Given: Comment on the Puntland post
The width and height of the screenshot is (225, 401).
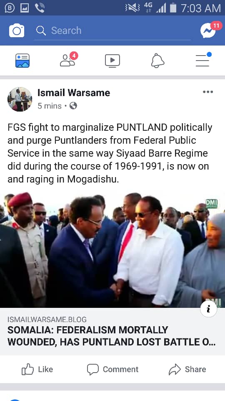Looking at the screenshot, I should coord(112,369).
